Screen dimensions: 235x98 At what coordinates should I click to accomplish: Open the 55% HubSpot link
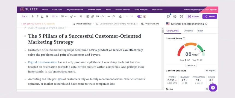coord(60,79)
